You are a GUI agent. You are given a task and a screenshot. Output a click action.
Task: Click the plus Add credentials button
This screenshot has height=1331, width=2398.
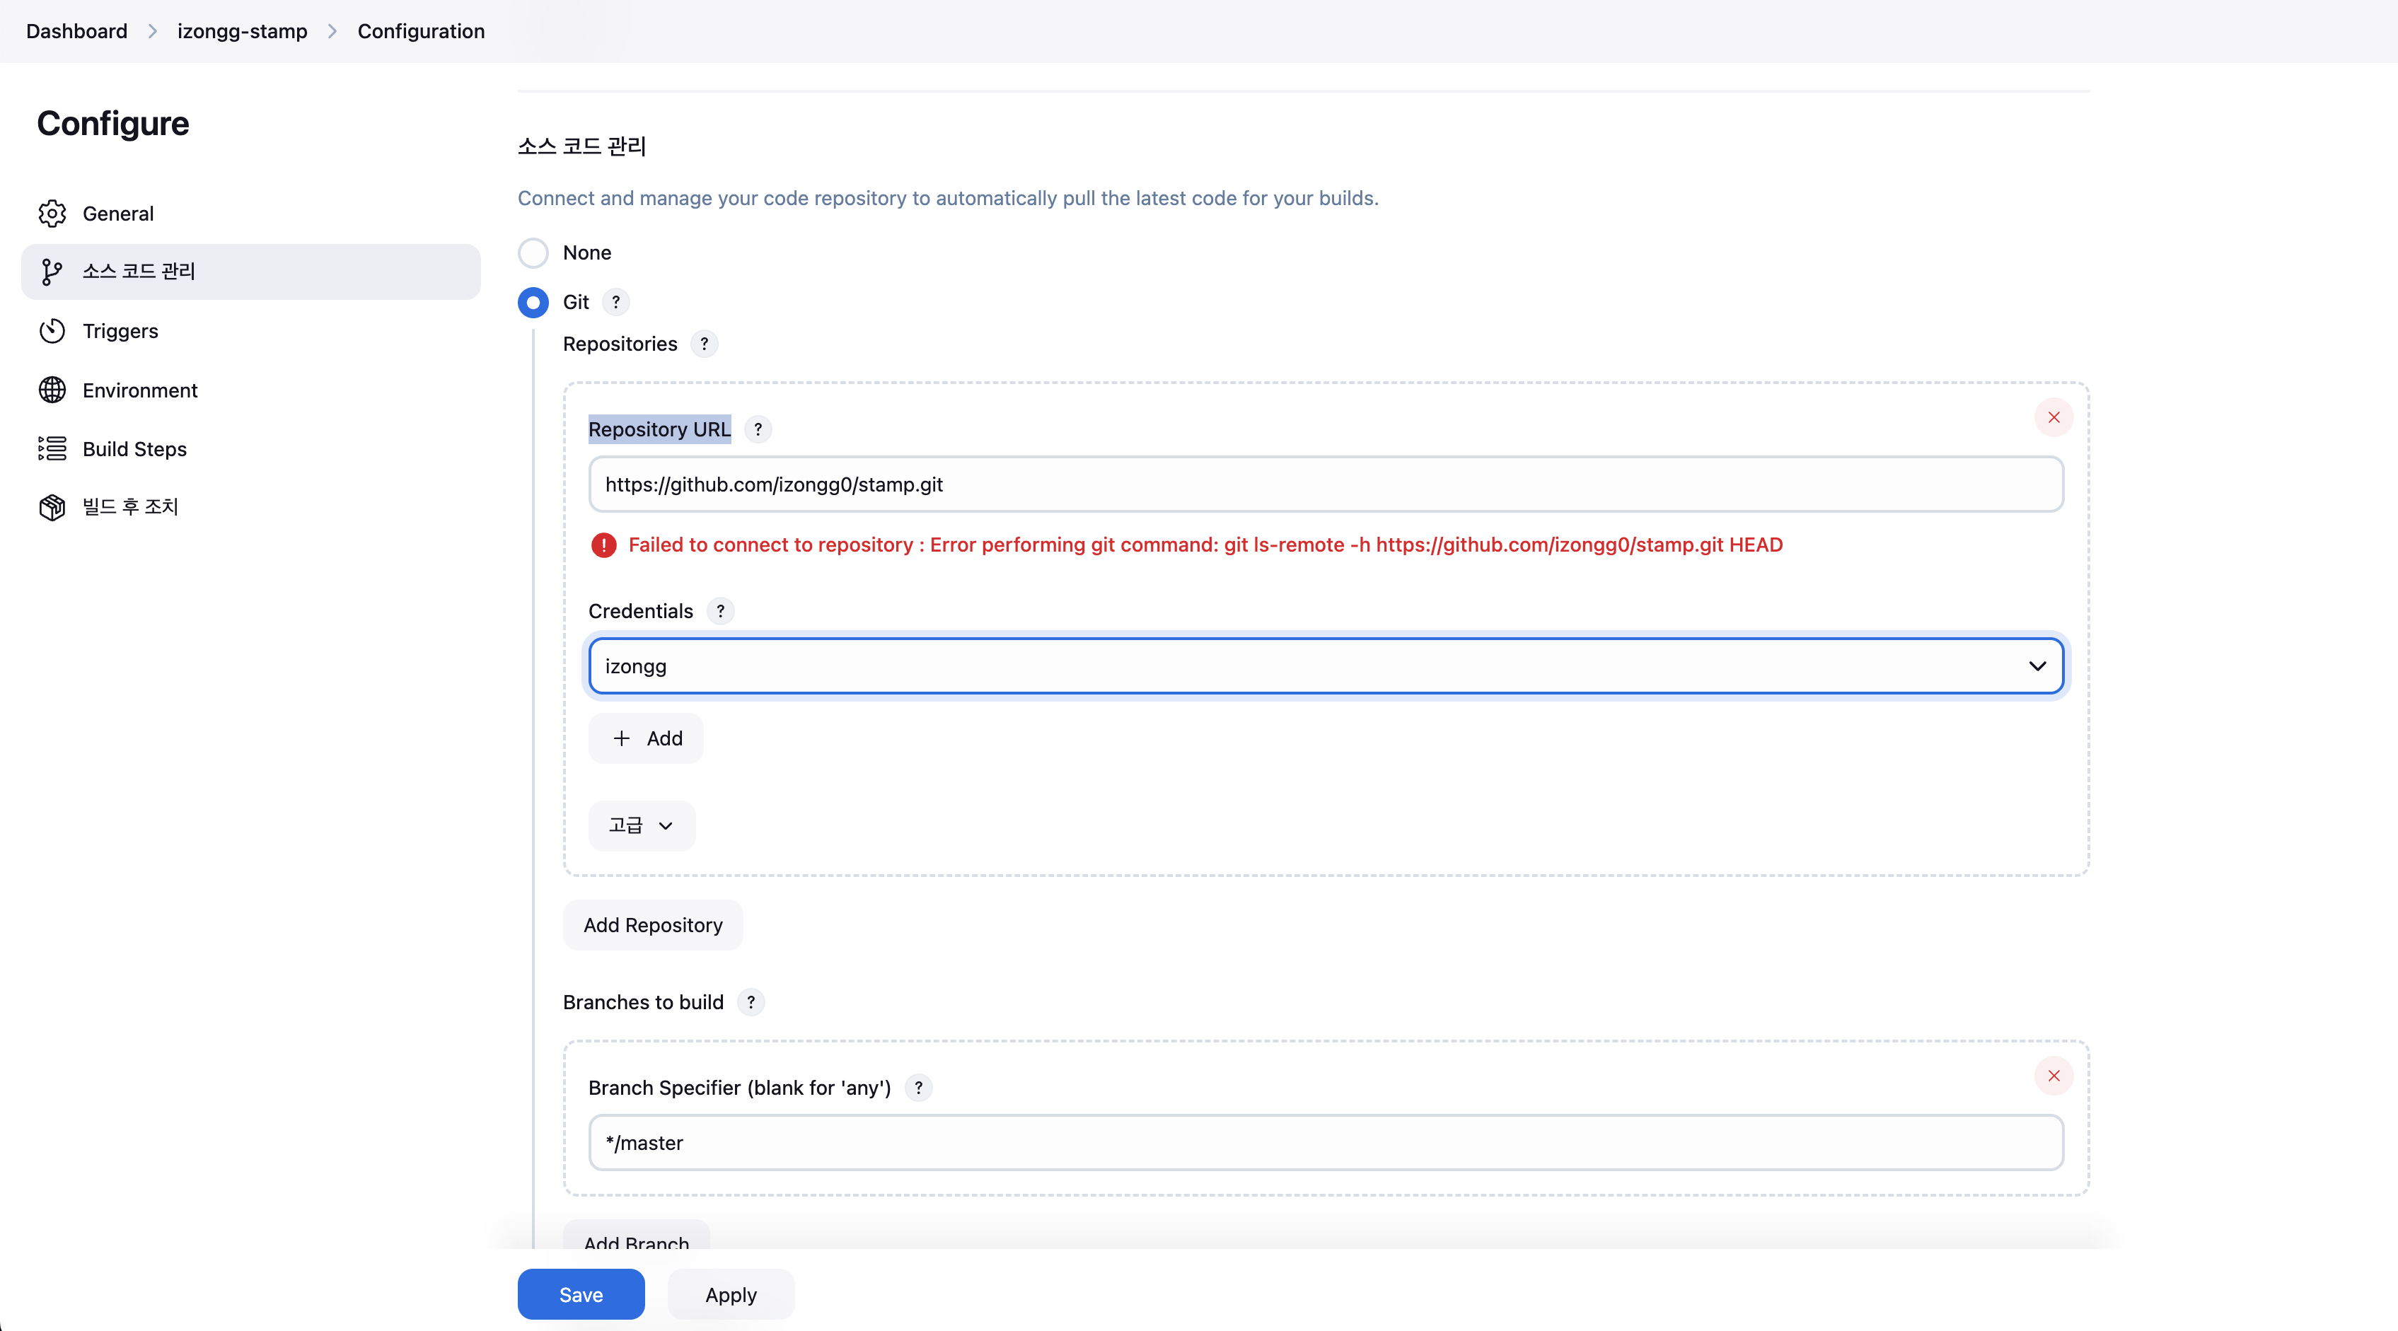[x=646, y=738]
